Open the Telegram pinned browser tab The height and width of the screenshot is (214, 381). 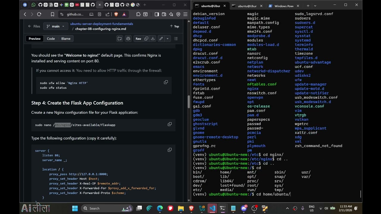pyautogui.click(x=25, y=5)
